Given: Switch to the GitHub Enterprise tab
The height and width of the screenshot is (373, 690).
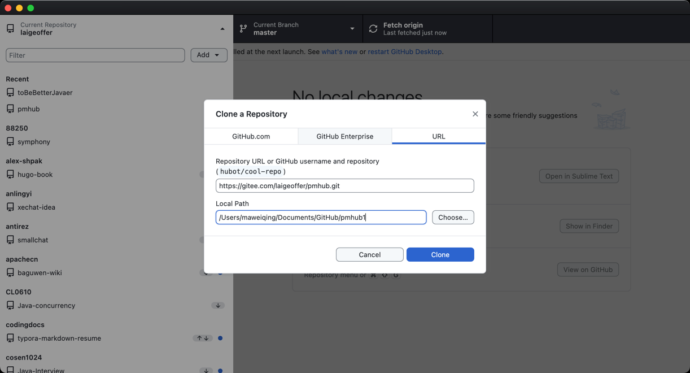Looking at the screenshot, I should click(344, 136).
